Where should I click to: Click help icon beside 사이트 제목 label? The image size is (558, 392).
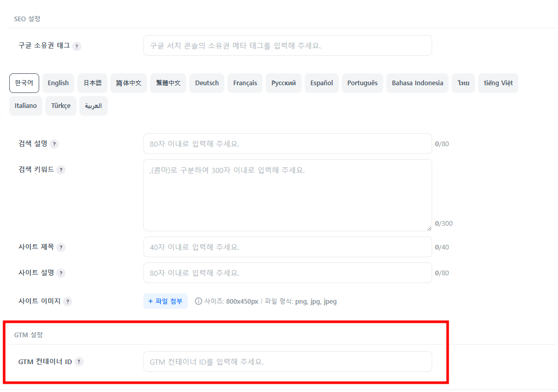[x=61, y=247]
